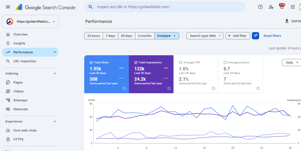301x151 pixels.
Task: Click the Core web vitals gauge icon
Action: 8,130
